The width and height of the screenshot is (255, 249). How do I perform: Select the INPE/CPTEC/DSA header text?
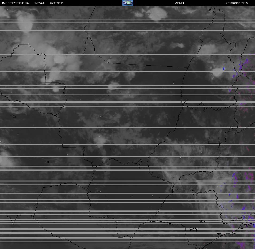(16, 3)
